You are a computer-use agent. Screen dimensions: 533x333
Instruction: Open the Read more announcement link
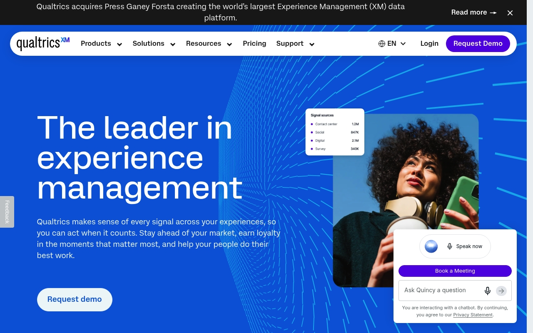[x=474, y=12]
